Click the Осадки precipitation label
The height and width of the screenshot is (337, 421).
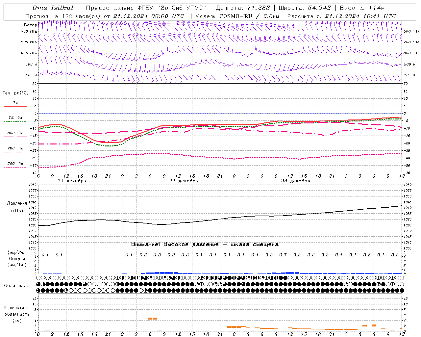click(17, 259)
